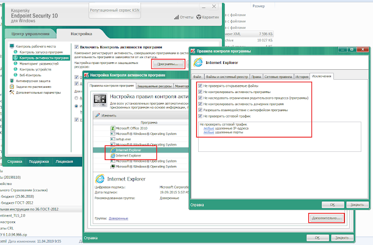Select Continent_TLS_2.0 file in background explorer

[13, 215]
